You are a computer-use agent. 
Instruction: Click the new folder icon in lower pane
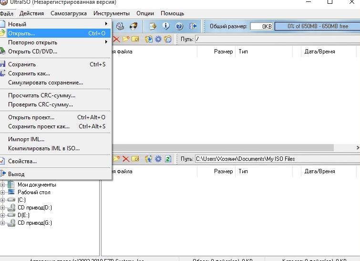pos(116,159)
